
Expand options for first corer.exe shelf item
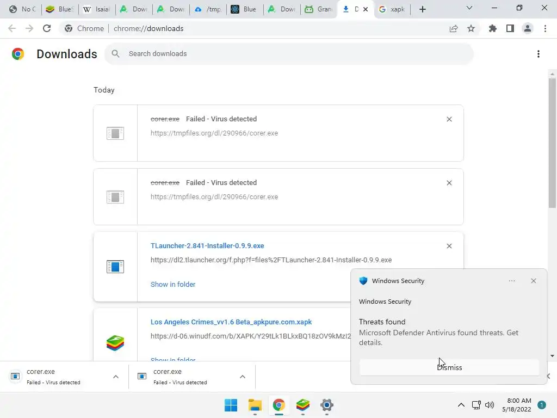[x=116, y=377]
